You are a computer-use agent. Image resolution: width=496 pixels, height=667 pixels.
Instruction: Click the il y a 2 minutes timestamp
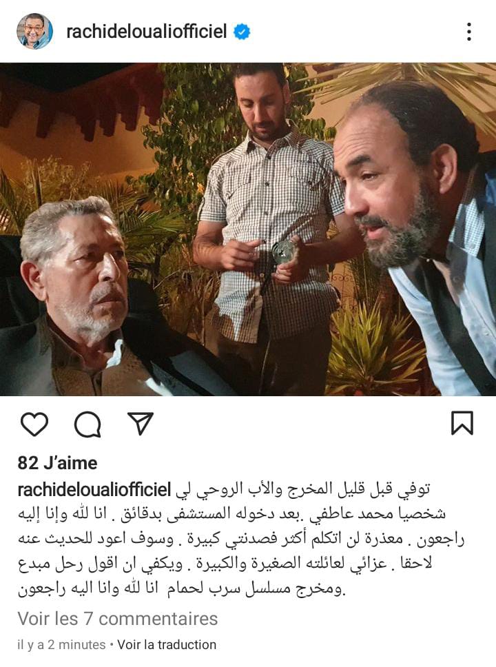[61, 644]
